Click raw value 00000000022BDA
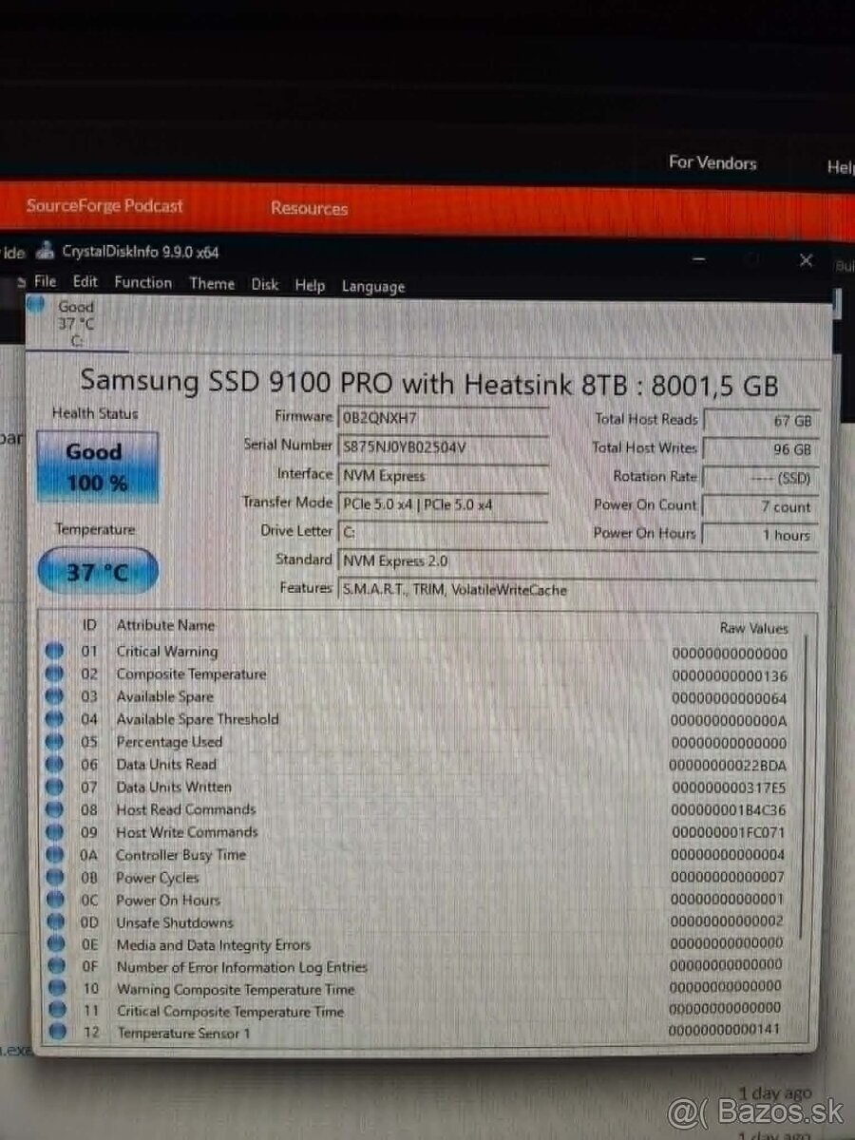 pos(728,766)
